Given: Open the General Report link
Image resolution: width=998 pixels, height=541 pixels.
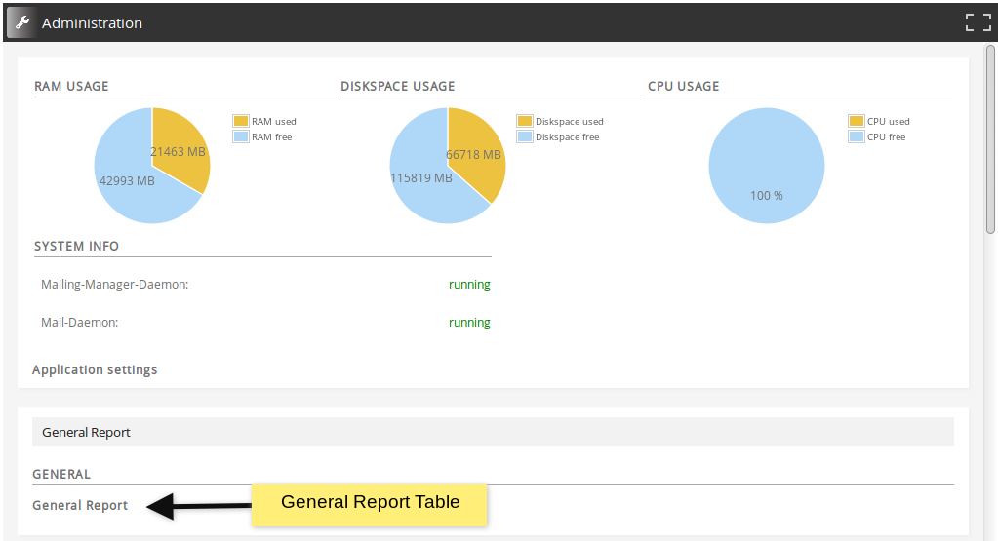Looking at the screenshot, I should click(80, 506).
